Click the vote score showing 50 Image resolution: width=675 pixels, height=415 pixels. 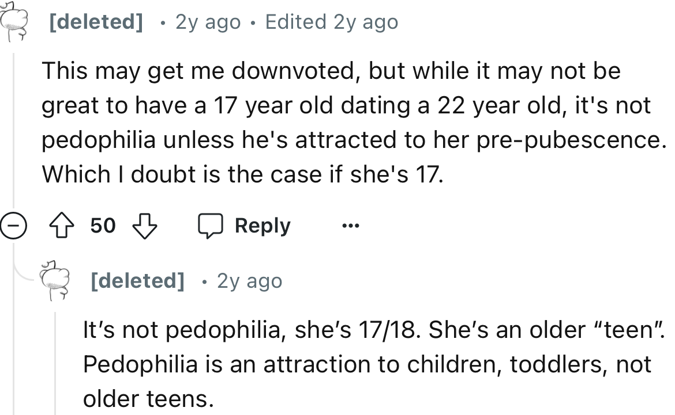(x=103, y=225)
